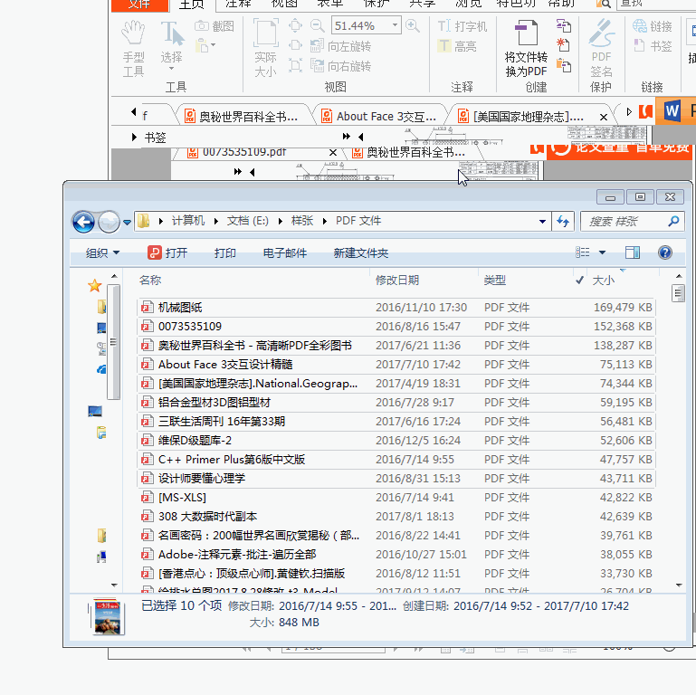The height and width of the screenshot is (695, 696).
Task: Select the [MS-XLS] file
Action: 396,497
